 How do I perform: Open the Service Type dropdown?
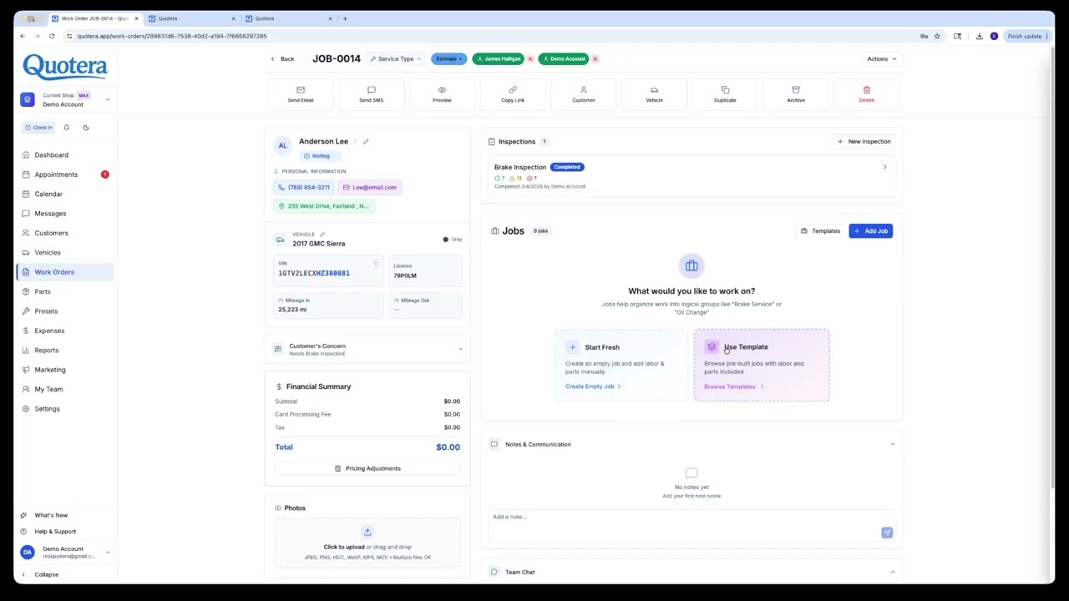(396, 59)
